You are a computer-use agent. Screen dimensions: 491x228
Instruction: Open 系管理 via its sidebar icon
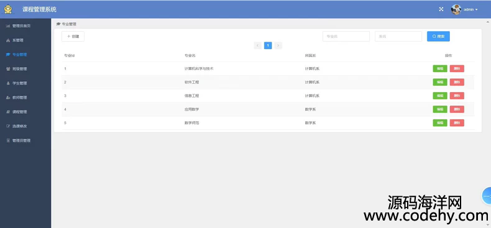[x=8, y=40]
